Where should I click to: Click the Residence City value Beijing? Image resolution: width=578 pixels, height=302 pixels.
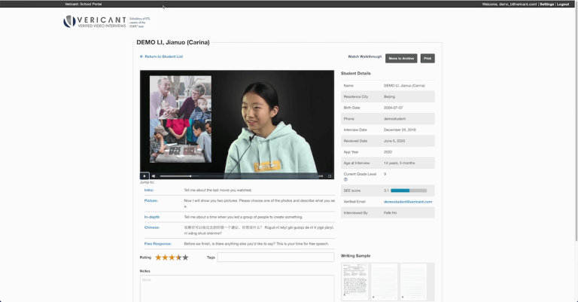coord(389,96)
